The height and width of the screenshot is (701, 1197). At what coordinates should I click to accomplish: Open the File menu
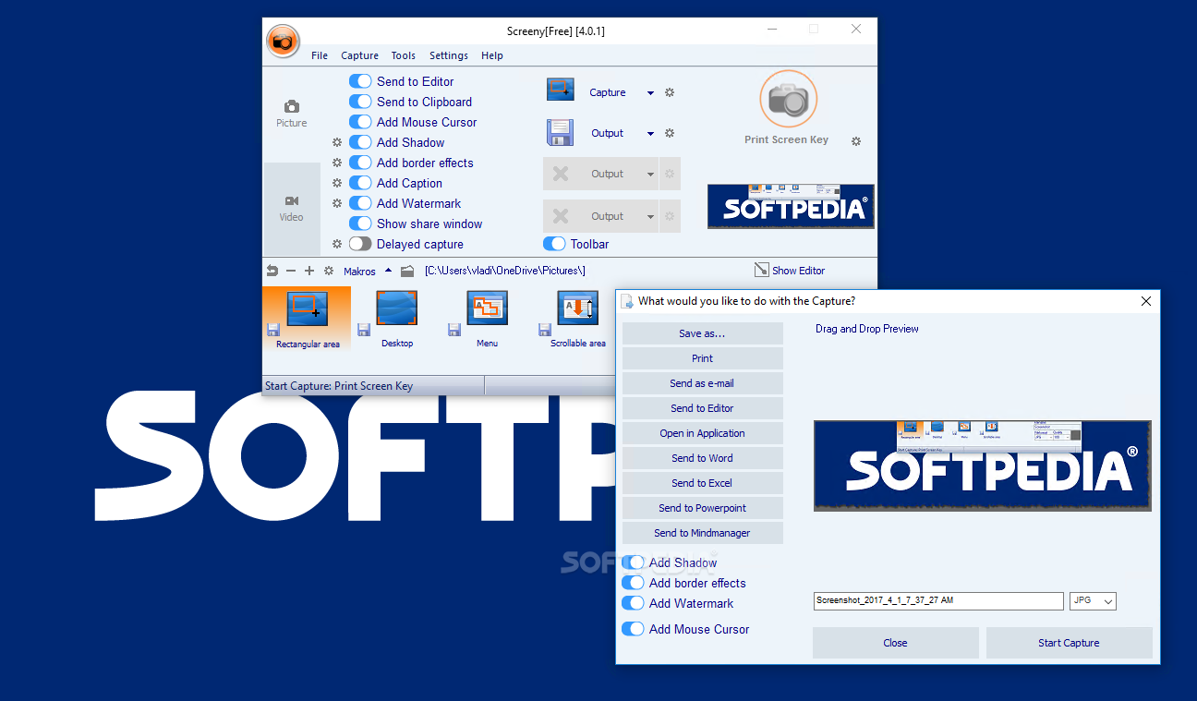pos(320,55)
